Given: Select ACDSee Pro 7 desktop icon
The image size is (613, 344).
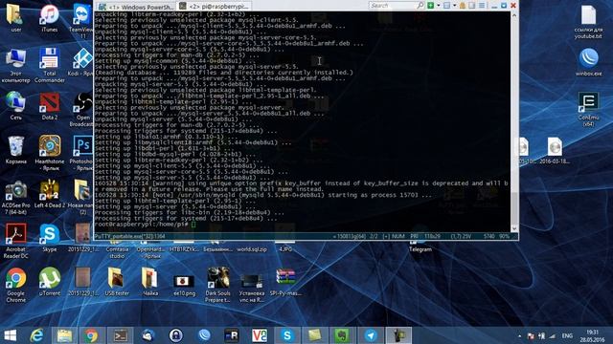Looking at the screenshot, I should (16, 197).
